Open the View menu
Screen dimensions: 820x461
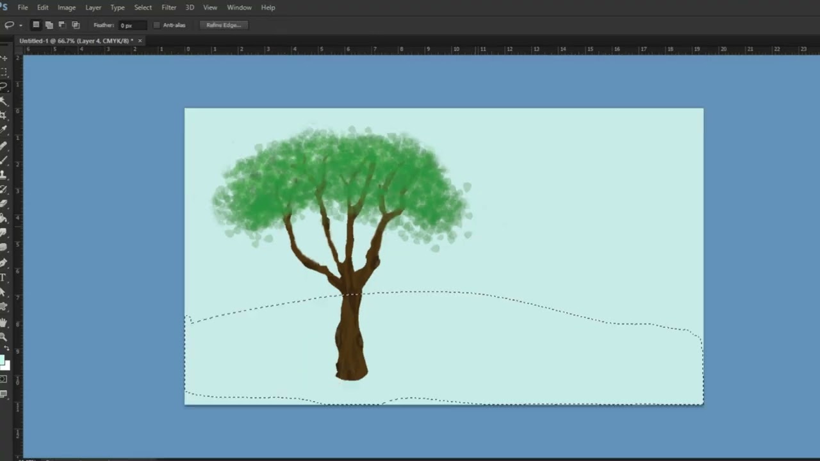[210, 8]
